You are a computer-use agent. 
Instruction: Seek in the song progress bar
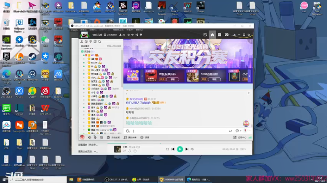pos(180,143)
